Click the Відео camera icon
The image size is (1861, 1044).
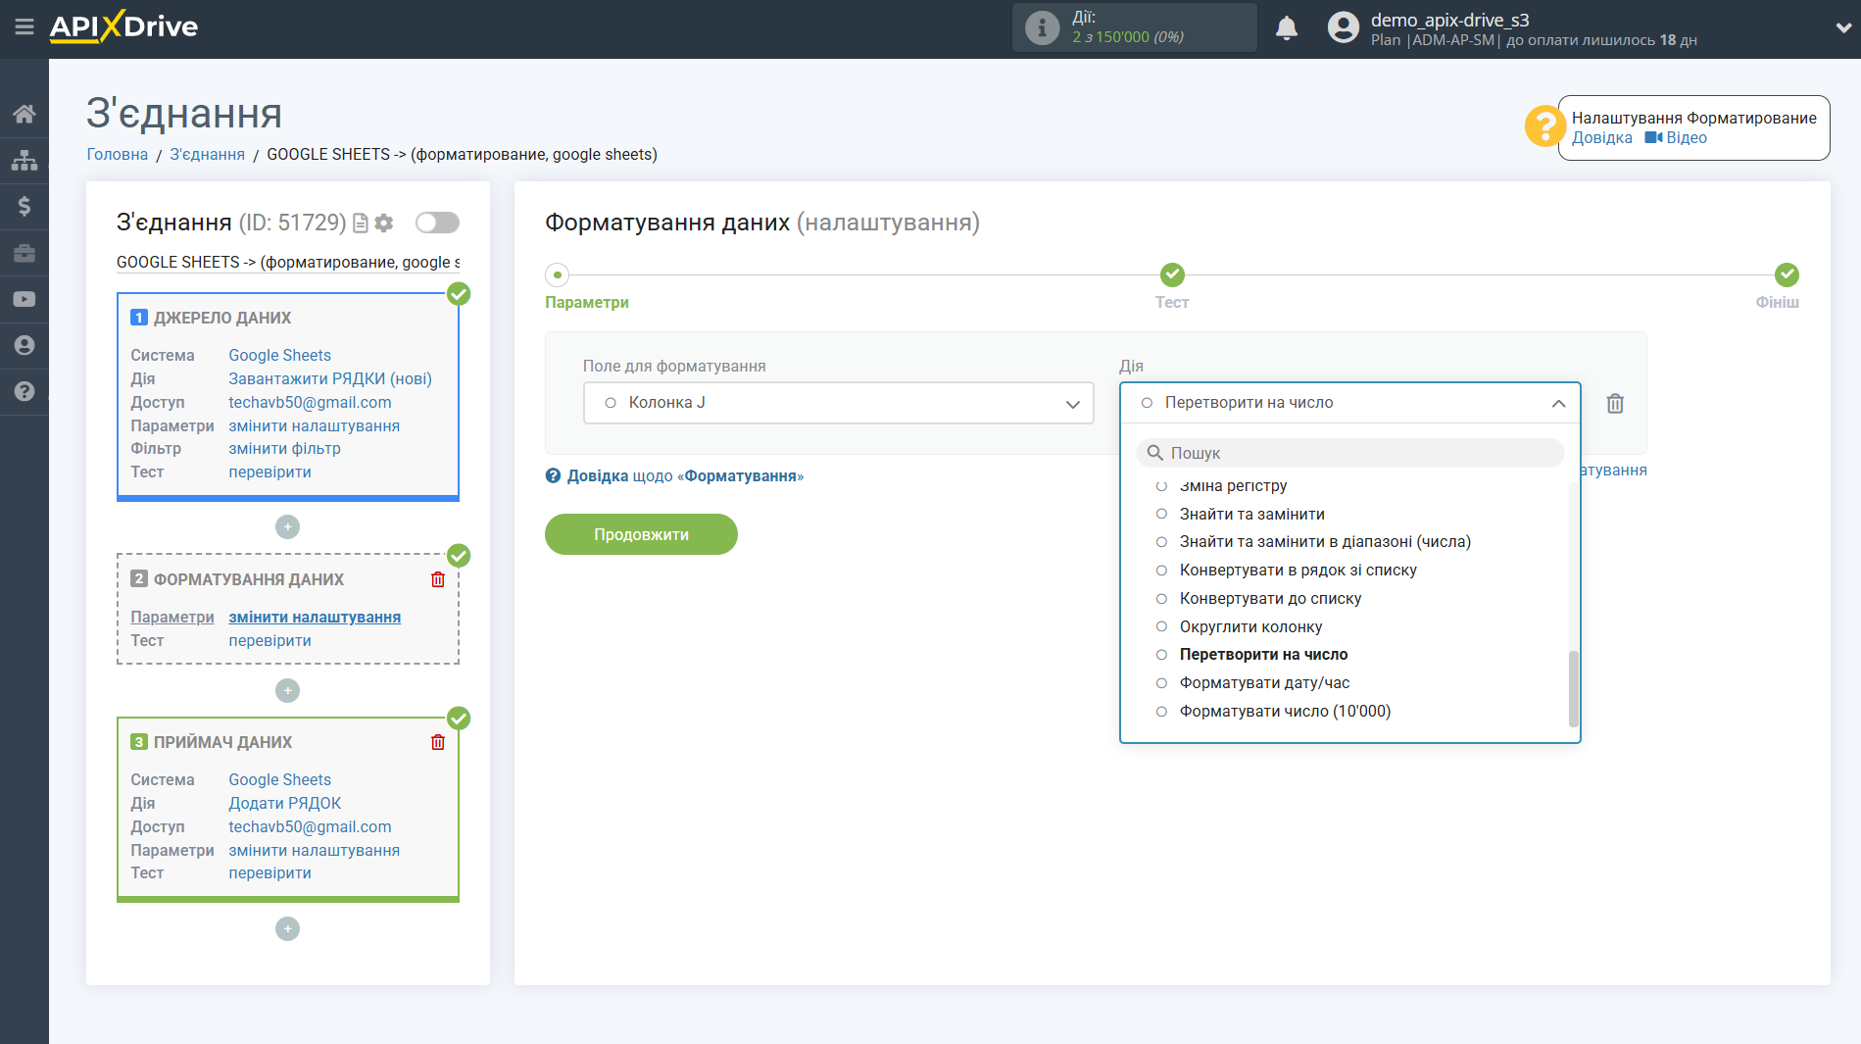pos(1653,138)
